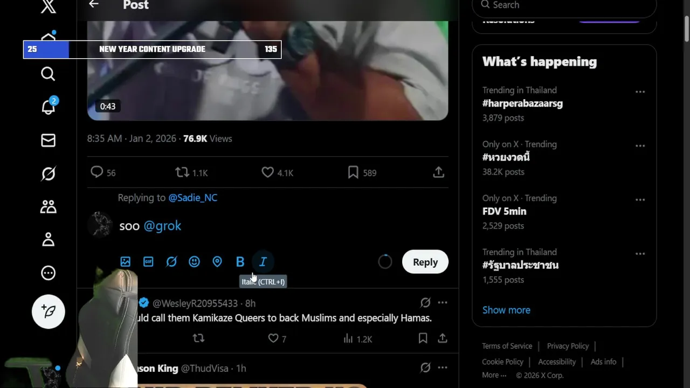This screenshot has width=690, height=388.
Task: Go back using the back arrow
Action: pyautogui.click(x=94, y=5)
